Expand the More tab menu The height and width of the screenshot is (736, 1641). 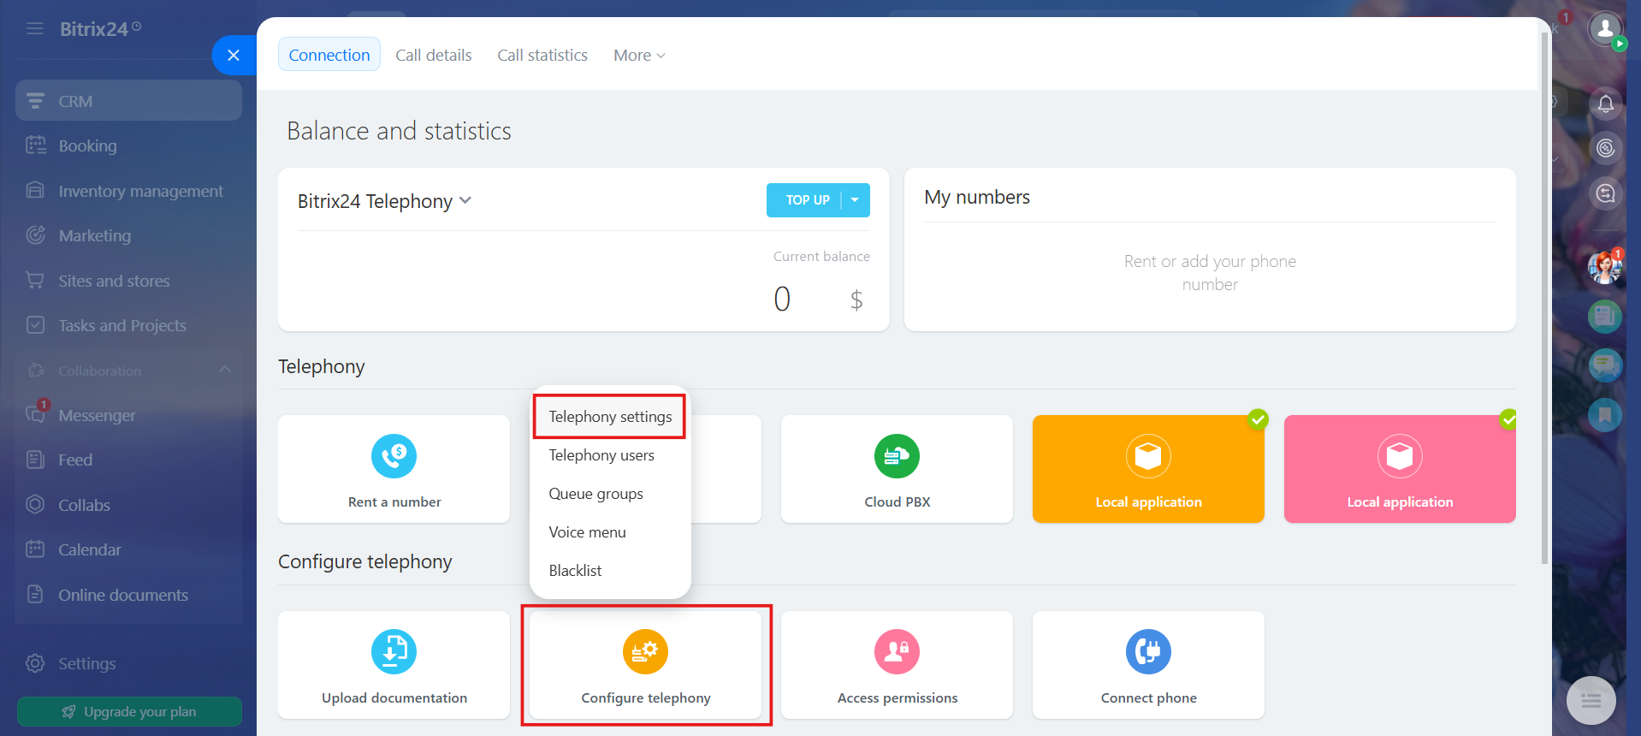coord(639,55)
